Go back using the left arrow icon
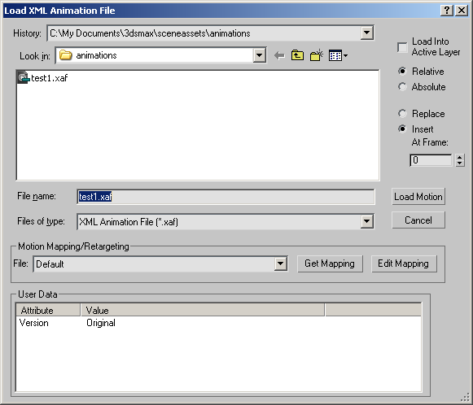Screen dimensions: 473x405 279,56
